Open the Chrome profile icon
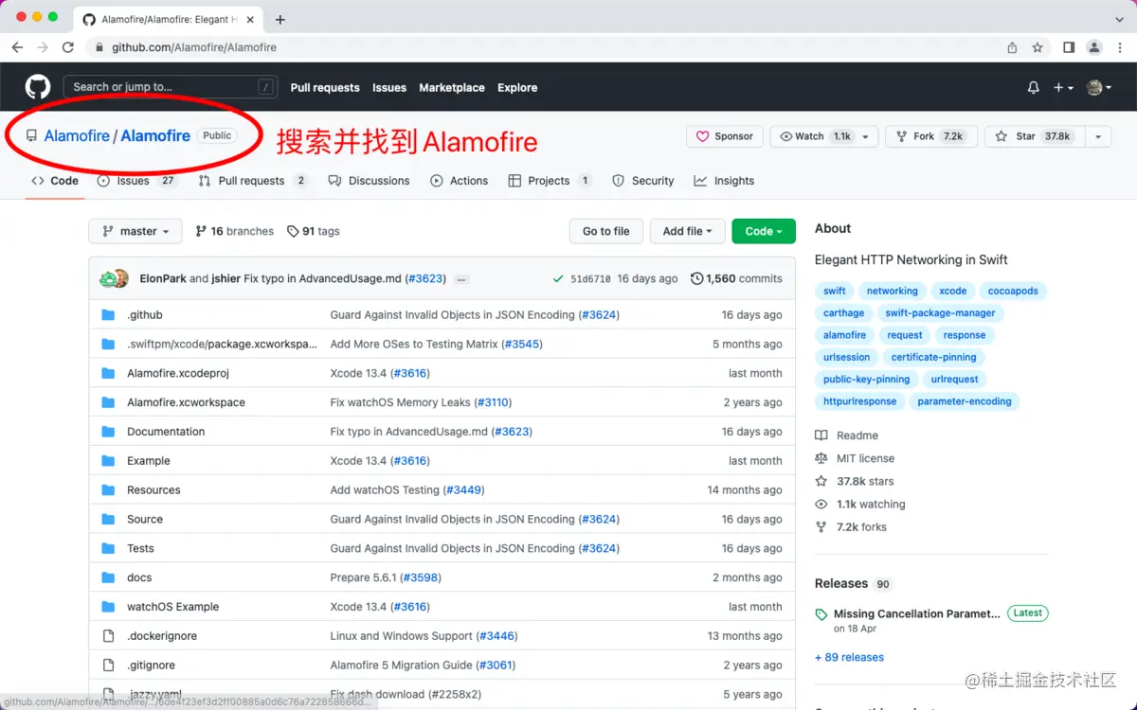The height and width of the screenshot is (710, 1137). [x=1094, y=47]
